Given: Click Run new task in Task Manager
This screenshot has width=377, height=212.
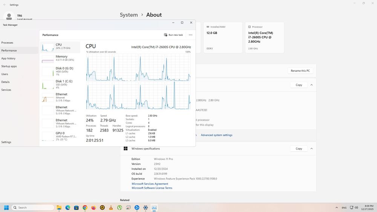Looking at the screenshot, I should coord(173,35).
